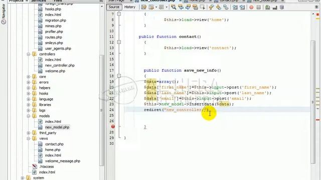This screenshot has width=321, height=180.
Task: Switch editor to Source view
Action: (114, 7)
